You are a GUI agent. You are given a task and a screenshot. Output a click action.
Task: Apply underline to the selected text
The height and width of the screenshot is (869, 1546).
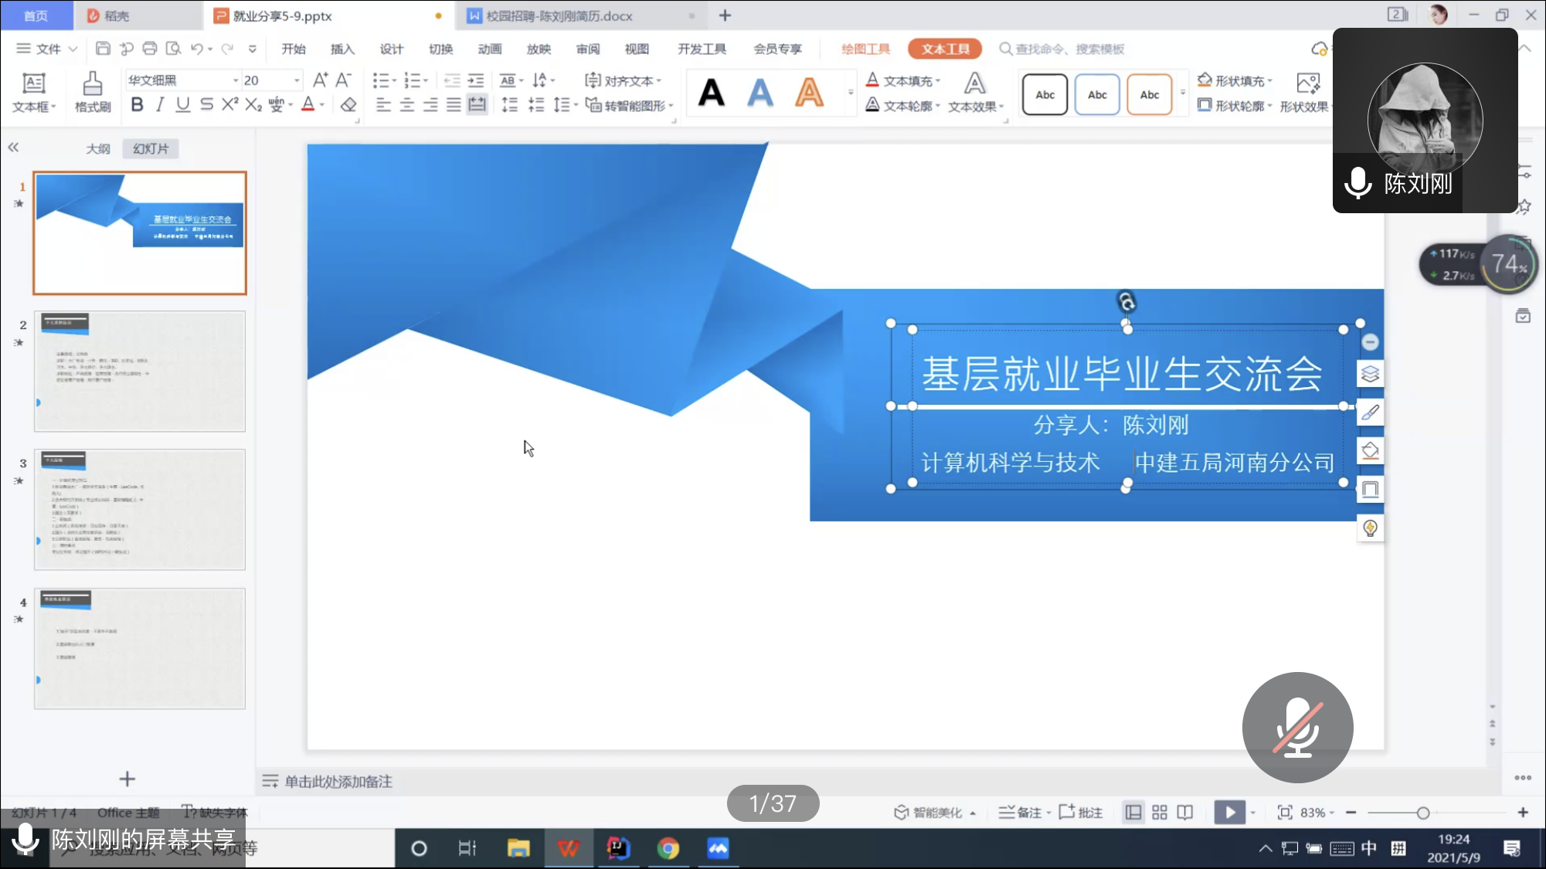point(182,105)
